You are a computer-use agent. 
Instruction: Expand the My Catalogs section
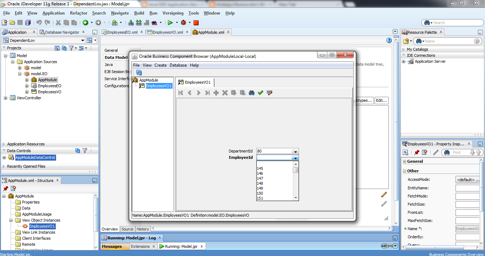pos(404,49)
